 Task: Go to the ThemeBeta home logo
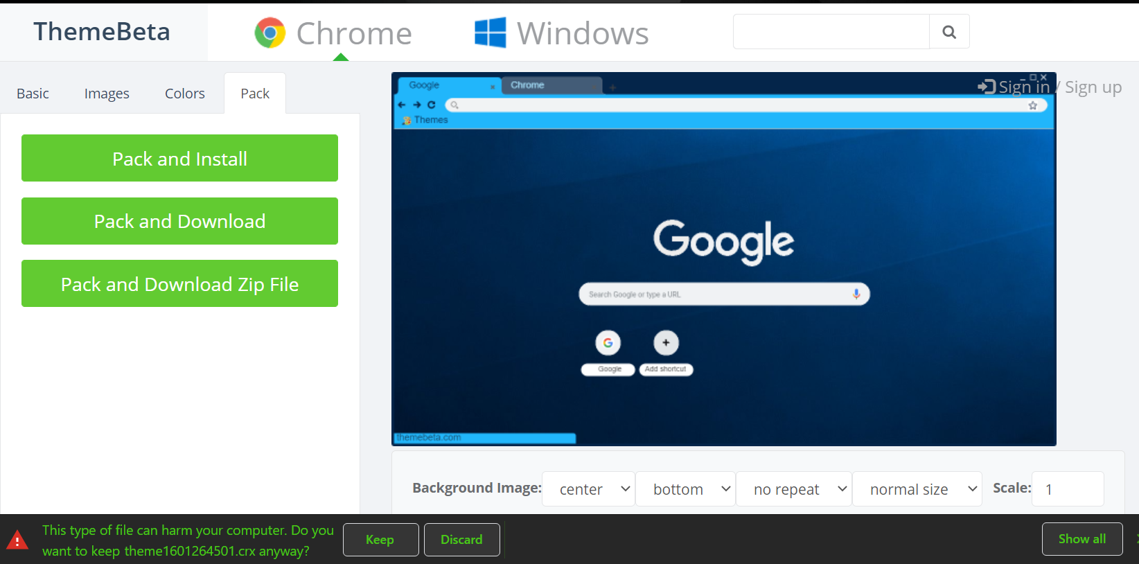click(102, 31)
